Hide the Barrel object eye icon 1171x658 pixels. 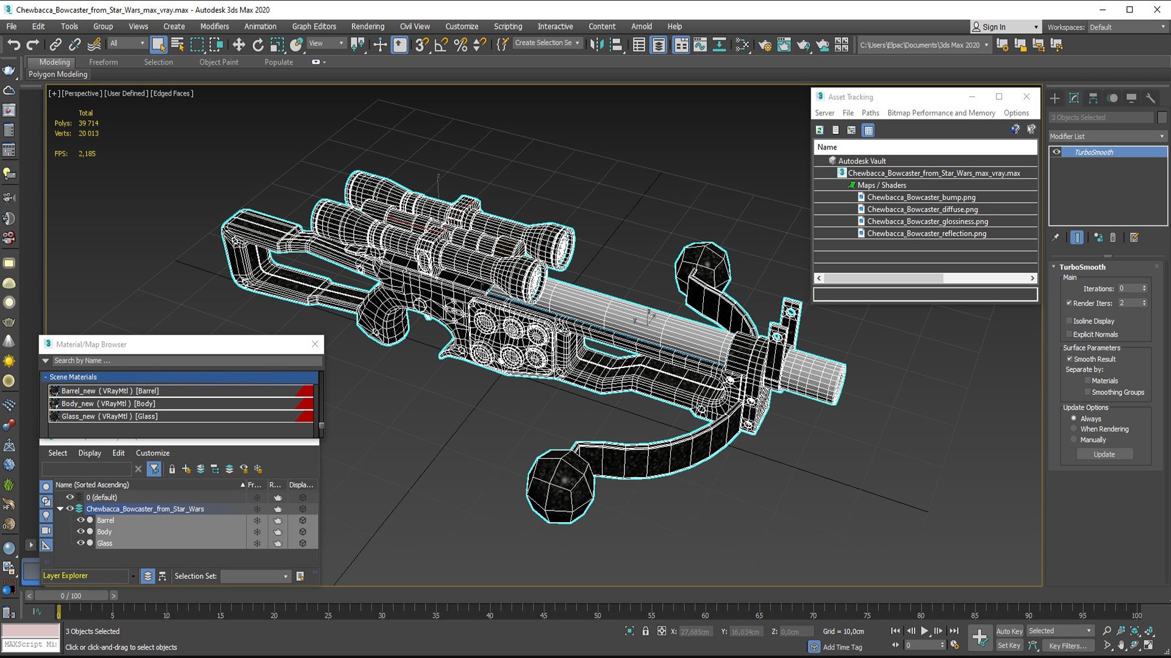tap(80, 520)
